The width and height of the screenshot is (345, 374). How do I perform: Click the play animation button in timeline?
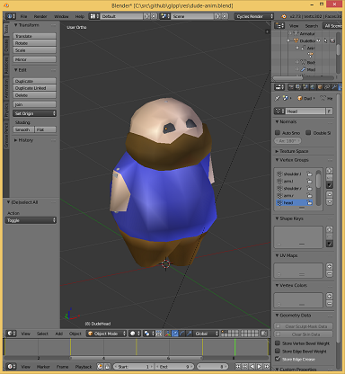coord(260,366)
